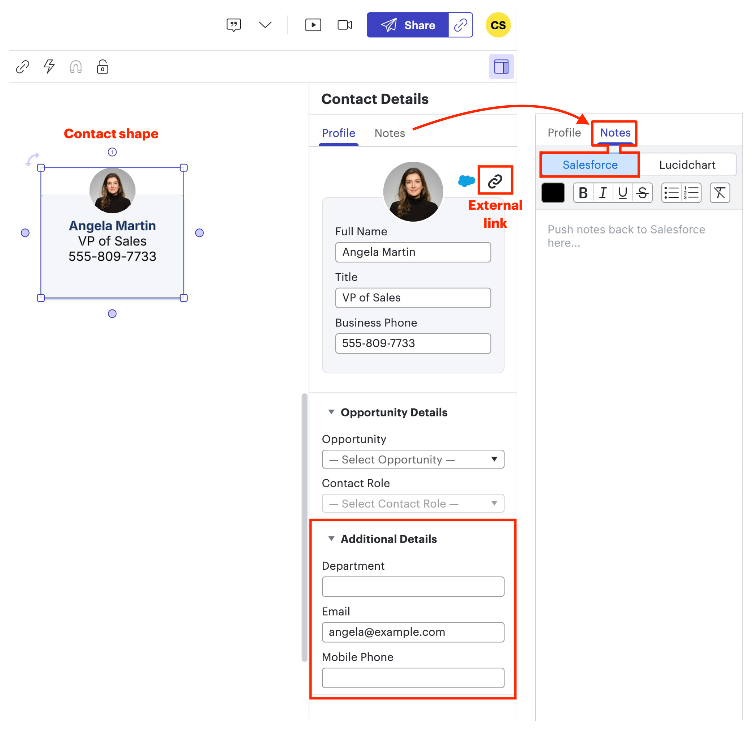The height and width of the screenshot is (729, 754).
Task: Select the Lucidchart notes toggle
Action: pos(687,165)
